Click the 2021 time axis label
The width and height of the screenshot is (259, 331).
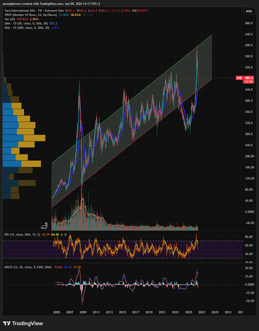tap(162, 312)
